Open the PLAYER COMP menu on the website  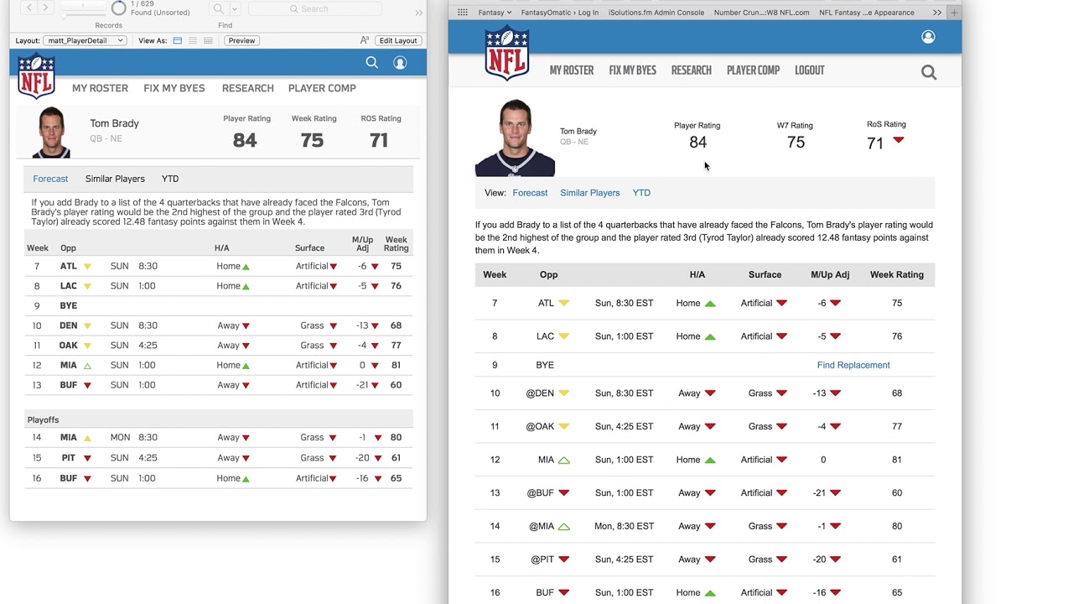753,70
